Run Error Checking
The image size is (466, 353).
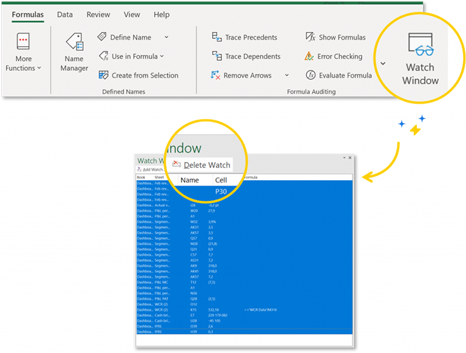[334, 56]
